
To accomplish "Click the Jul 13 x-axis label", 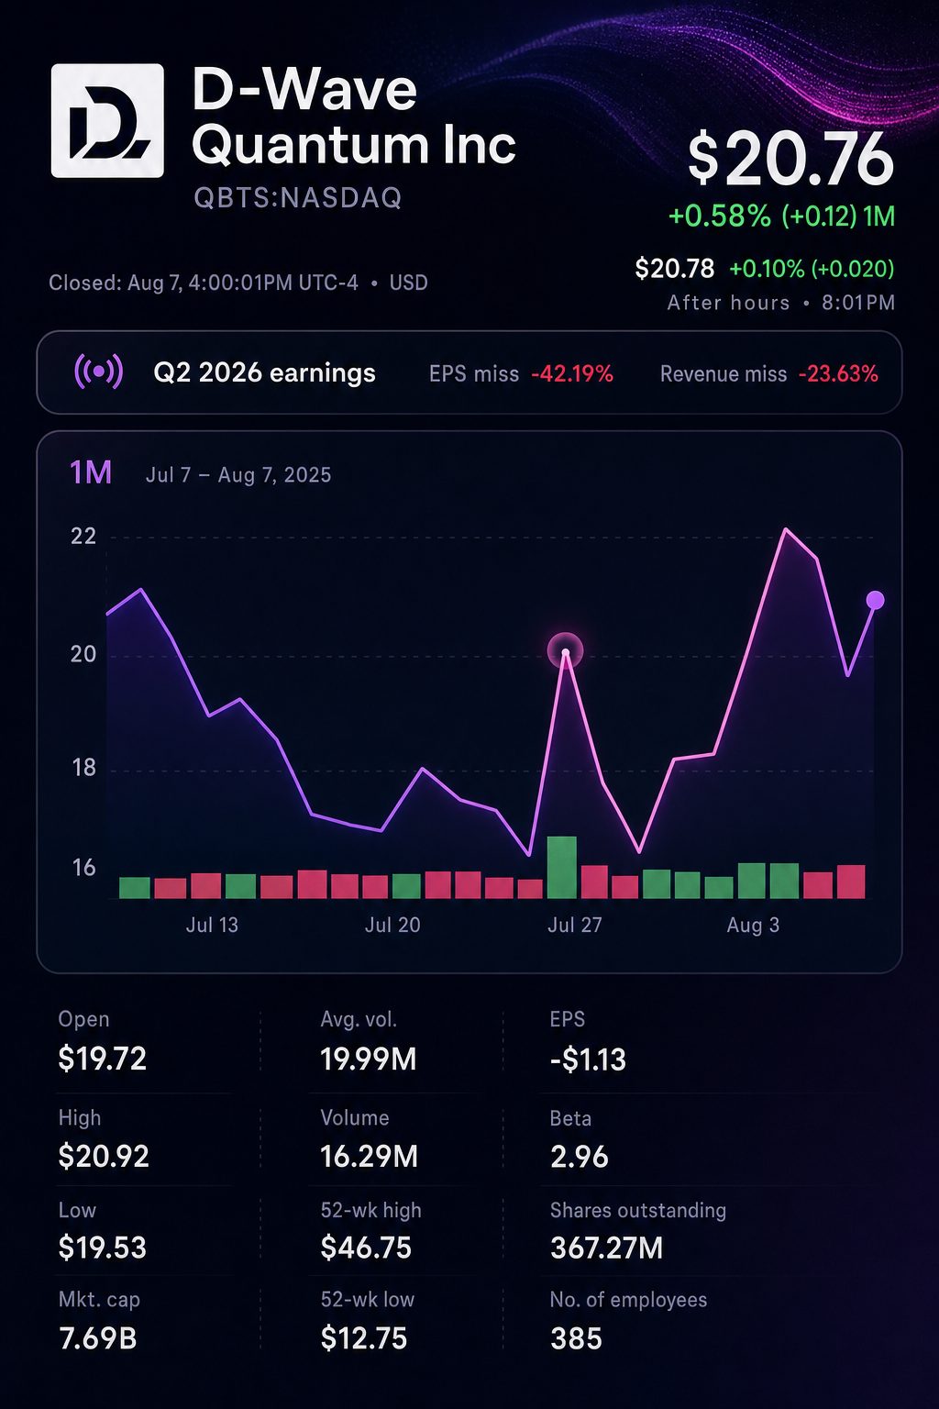I will [x=212, y=925].
